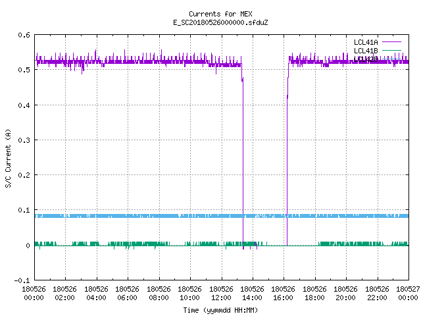Click the 0.1 y-axis tick value
Screen dimensions: 421x316
coord(24,210)
